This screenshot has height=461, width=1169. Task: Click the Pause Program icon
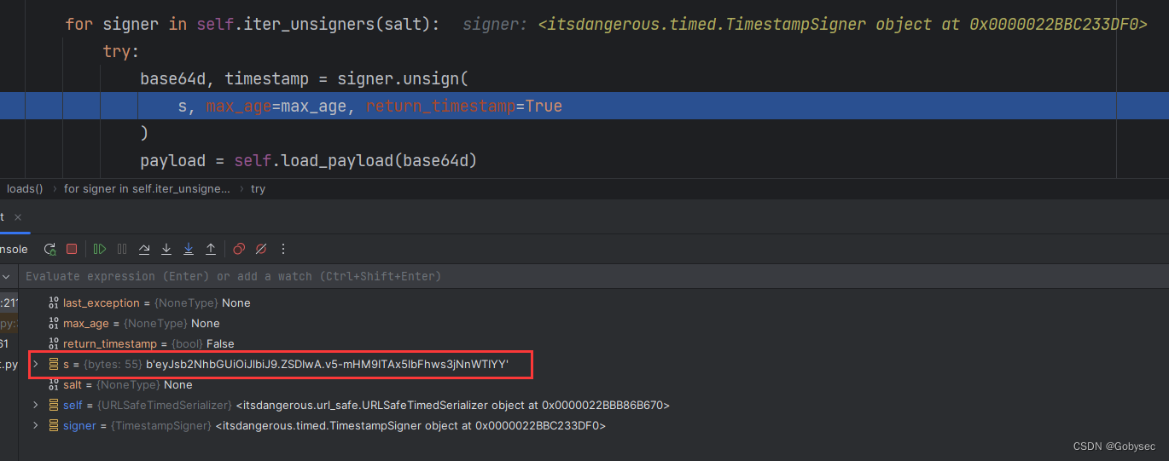pos(122,249)
